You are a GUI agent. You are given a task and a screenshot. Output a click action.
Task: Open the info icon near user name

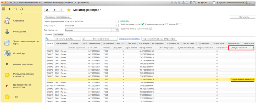pyautogui.click(x=247, y=3)
